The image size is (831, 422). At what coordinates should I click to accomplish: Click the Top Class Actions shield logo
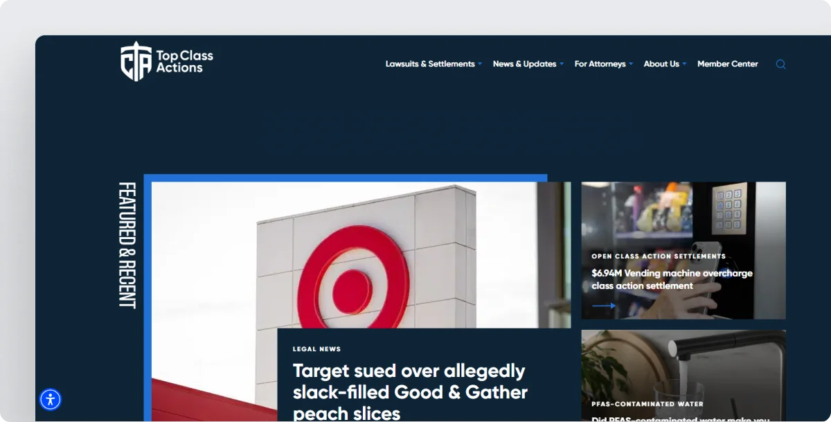point(136,62)
